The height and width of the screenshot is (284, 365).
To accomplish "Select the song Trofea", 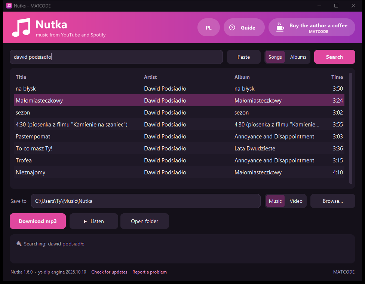I will (x=179, y=161).
